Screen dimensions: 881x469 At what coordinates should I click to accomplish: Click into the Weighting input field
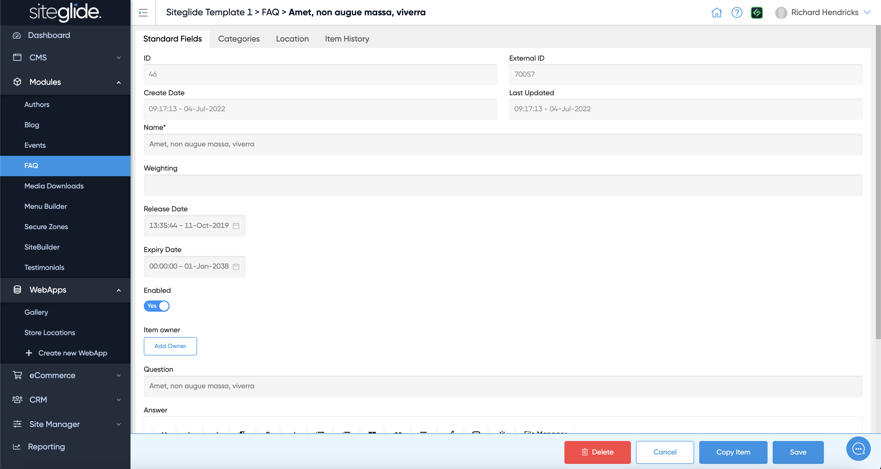503,185
